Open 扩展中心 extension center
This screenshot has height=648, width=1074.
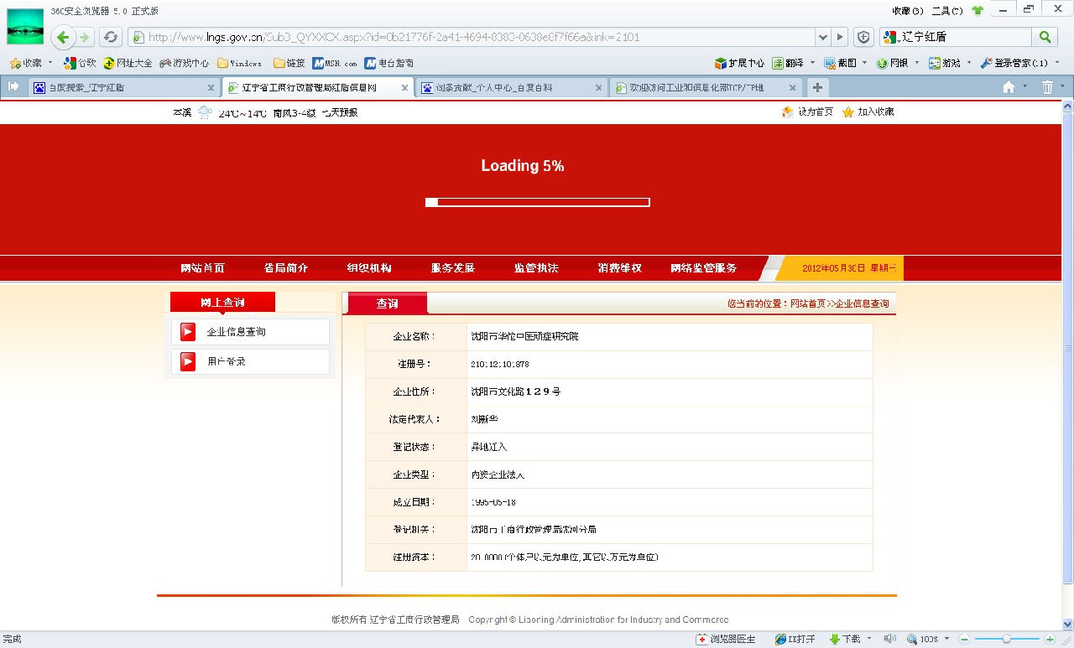pos(739,63)
